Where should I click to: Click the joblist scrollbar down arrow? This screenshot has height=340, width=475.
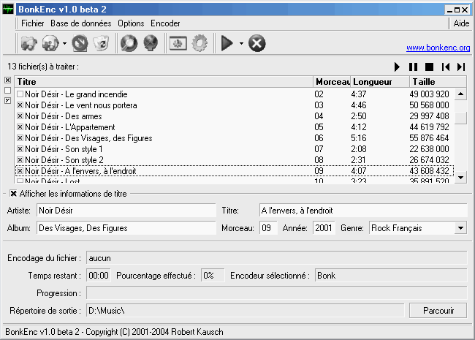point(461,178)
